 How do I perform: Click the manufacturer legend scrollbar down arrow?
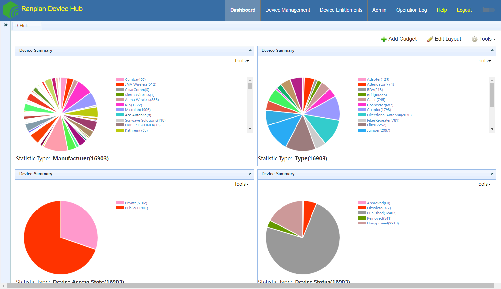tap(250, 129)
